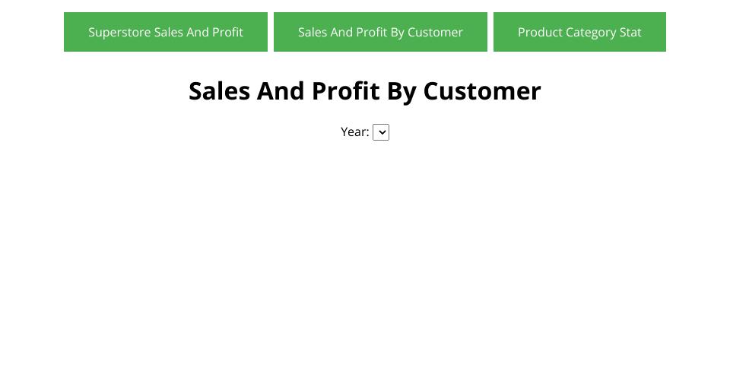Expand the Year dropdown

coord(381,132)
